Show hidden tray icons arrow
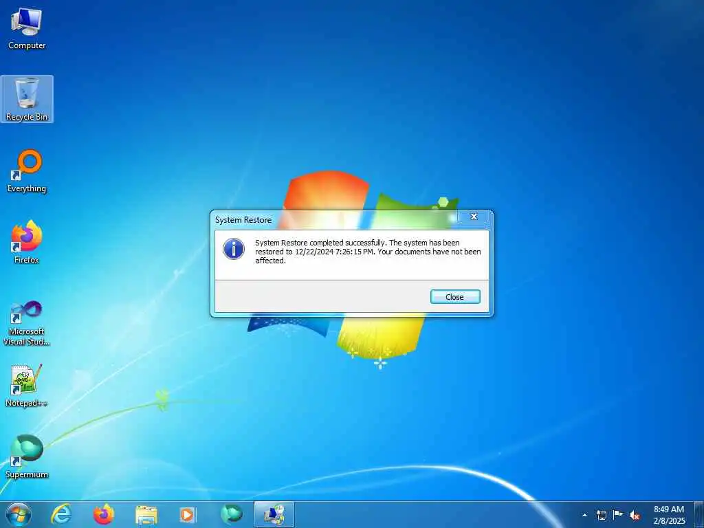This screenshot has width=704, height=528. tap(584, 515)
